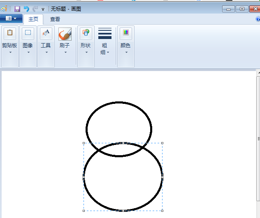Click the 工具 tools icon
The image size is (260, 218).
[x=46, y=33]
